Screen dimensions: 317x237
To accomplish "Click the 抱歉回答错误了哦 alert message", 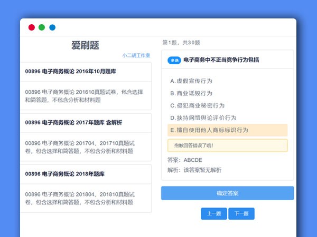I will 227,145.
